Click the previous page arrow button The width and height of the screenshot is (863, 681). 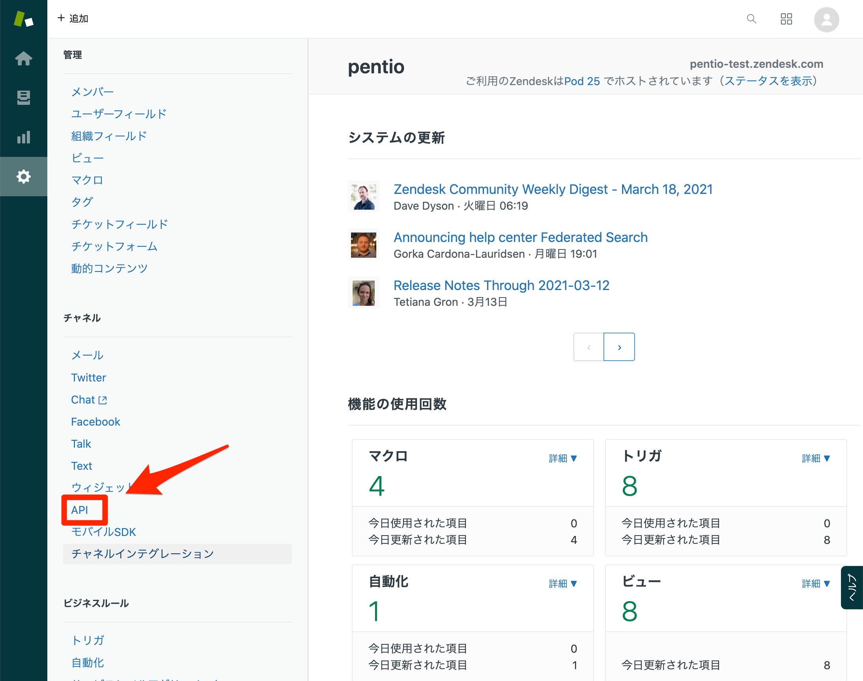588,347
